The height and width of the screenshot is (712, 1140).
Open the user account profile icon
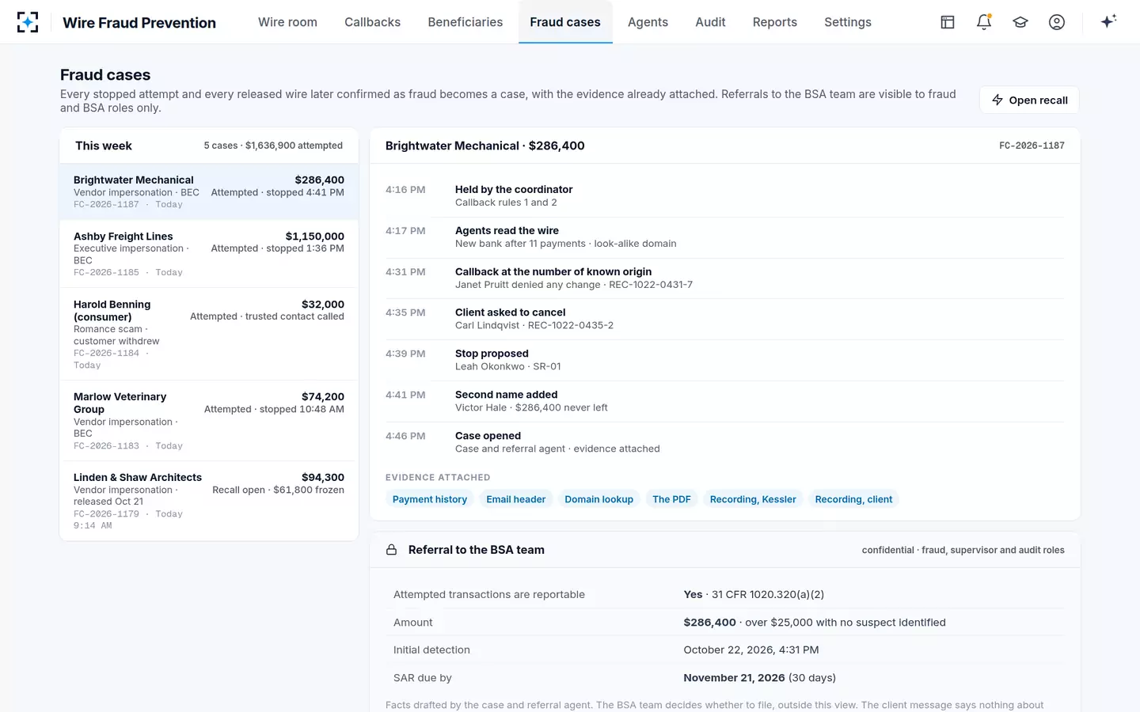1057,22
